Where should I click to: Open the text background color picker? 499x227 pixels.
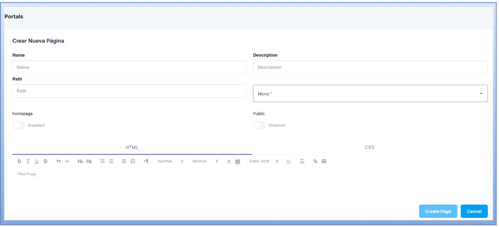click(237, 161)
